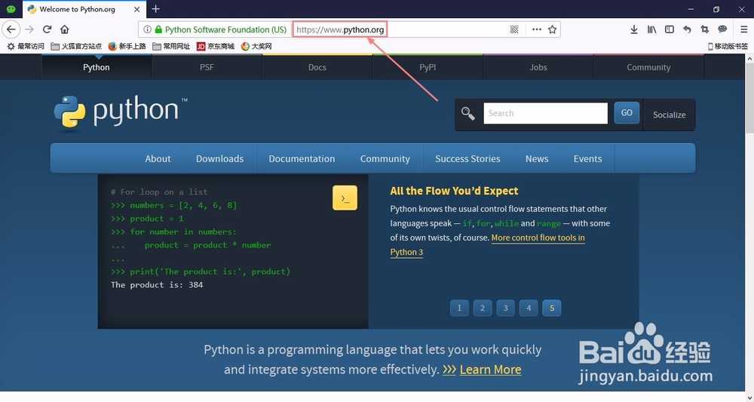
Task: Open the screenshot crop tool icon
Action: (x=704, y=30)
